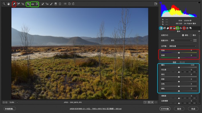Pick the Hand tool in the toolbar
202x113 pixels.
pos(9,4)
